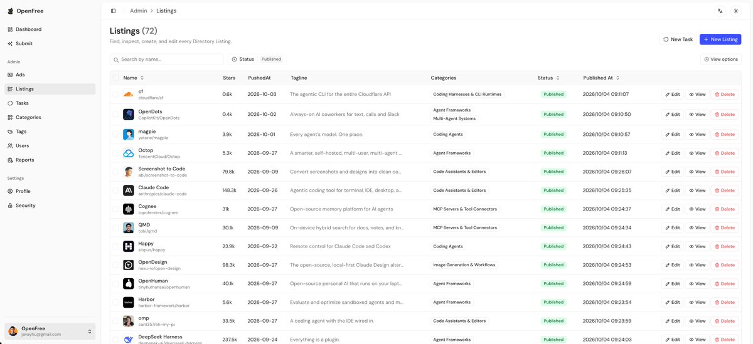Image resolution: width=753 pixels, height=344 pixels.
Task: Edit the Harbor listing
Action: click(x=672, y=303)
